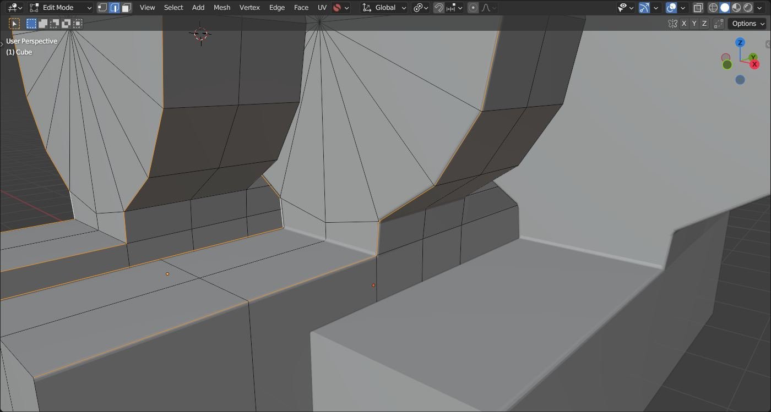
Task: Select the Tweak tool icon
Action: pyautogui.click(x=14, y=24)
